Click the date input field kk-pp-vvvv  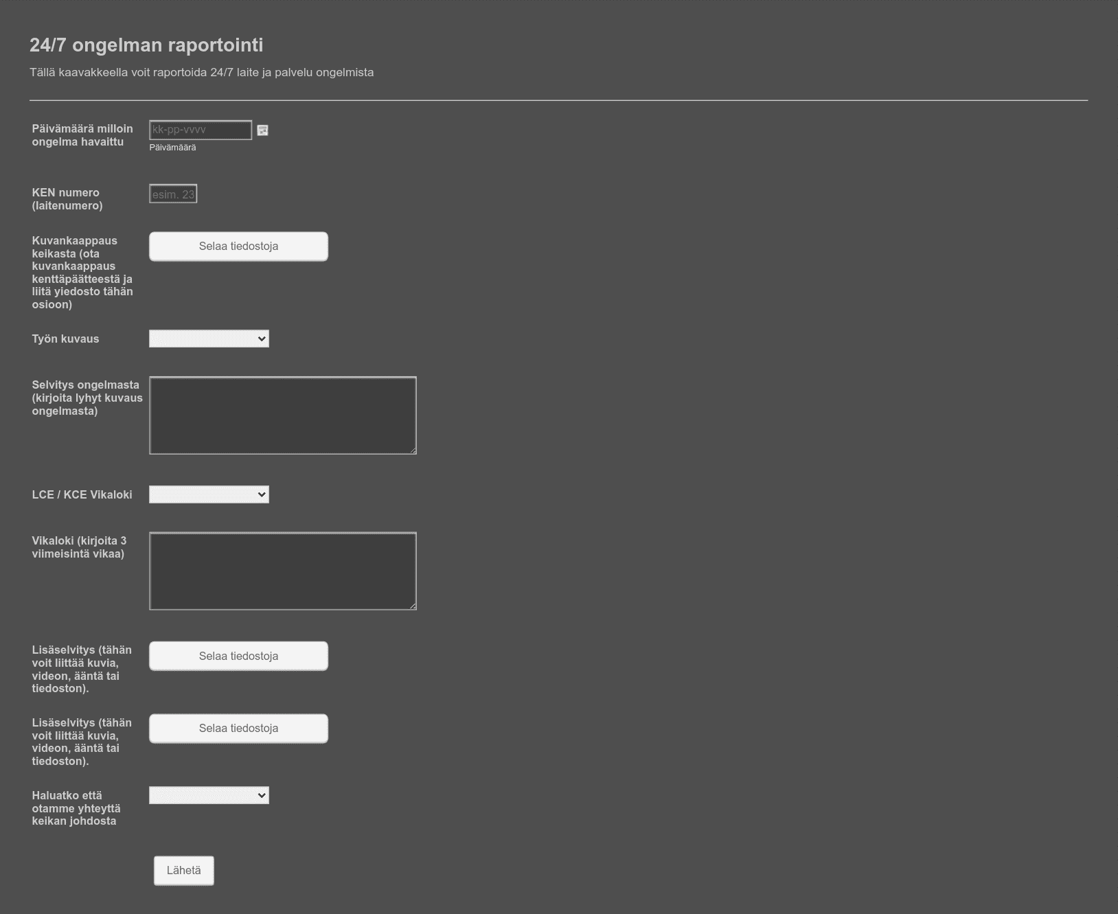(x=201, y=130)
